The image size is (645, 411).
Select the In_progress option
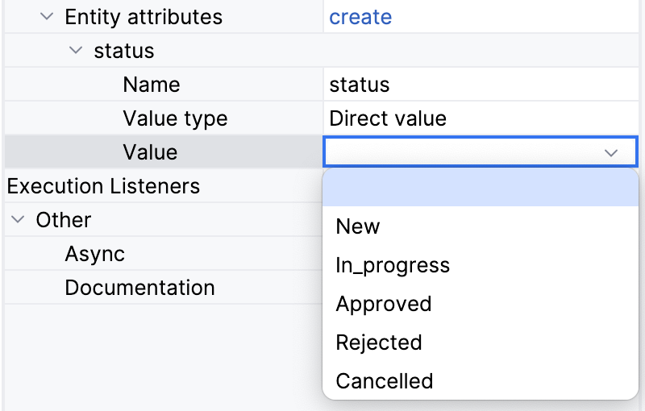click(x=392, y=265)
